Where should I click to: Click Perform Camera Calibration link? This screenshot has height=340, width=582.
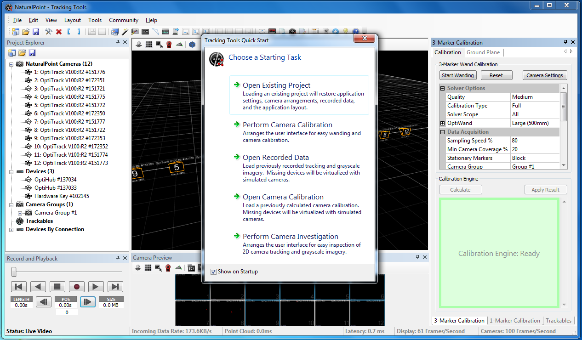tap(287, 125)
